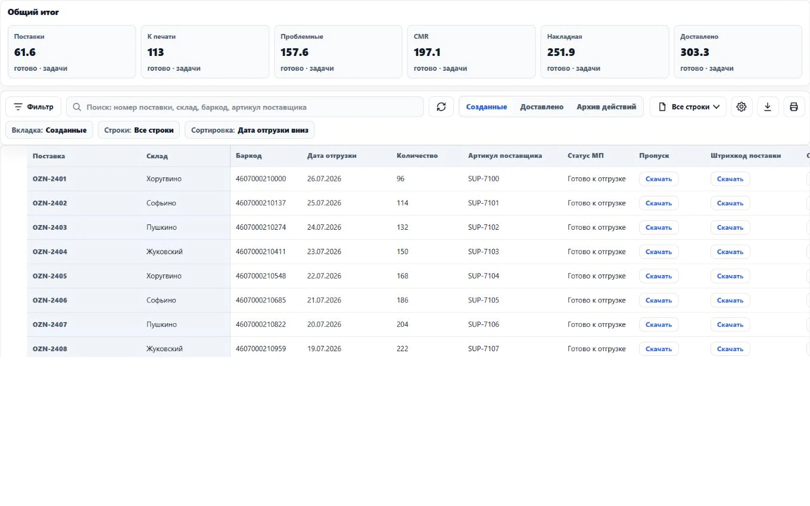Download Штрихкод поставки for OZN-2406
Viewport: 810px width, 506px height.
pyautogui.click(x=730, y=301)
